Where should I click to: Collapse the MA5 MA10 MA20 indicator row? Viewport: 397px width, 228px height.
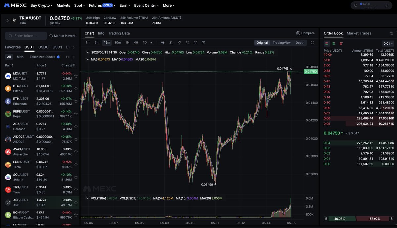click(88, 59)
